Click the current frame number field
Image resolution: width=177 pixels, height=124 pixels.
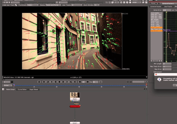(7, 82)
